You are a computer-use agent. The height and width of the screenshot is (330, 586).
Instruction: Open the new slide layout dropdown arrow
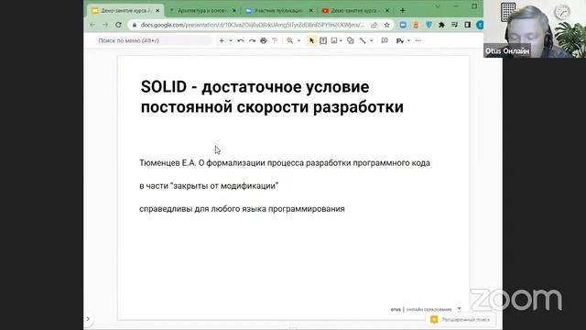coord(231,40)
